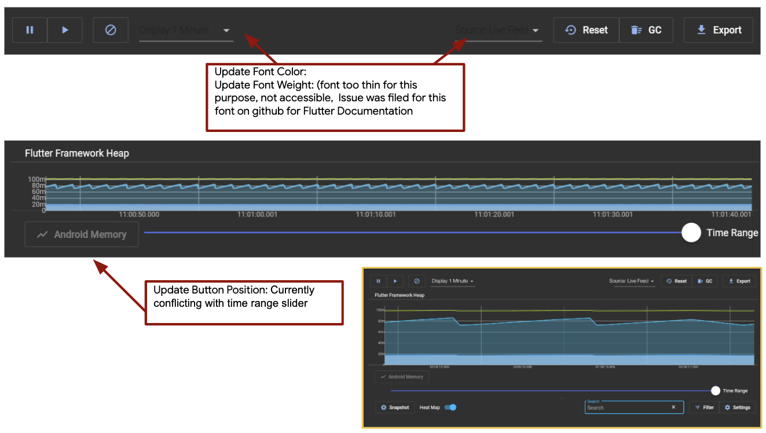Click the clear/block icon in toolbar
Image resolution: width=766 pixels, height=433 pixels.
coord(109,30)
